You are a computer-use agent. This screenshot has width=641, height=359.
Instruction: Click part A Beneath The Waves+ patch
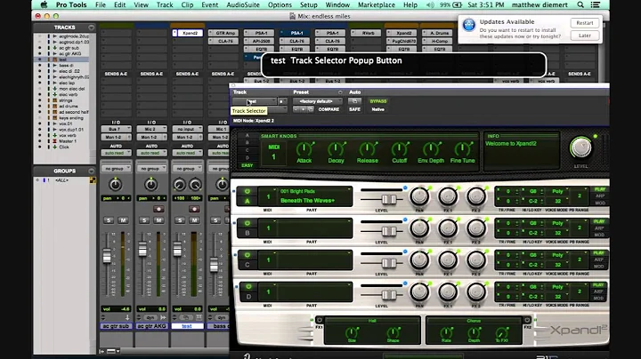307,200
